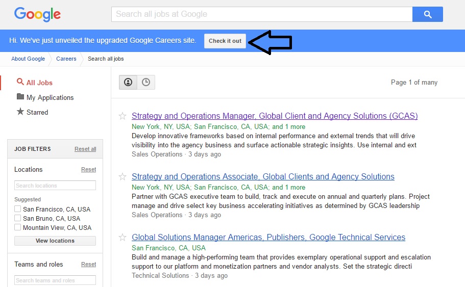Open My Applications in the sidebar
The width and height of the screenshot is (465, 287).
[x=50, y=97]
